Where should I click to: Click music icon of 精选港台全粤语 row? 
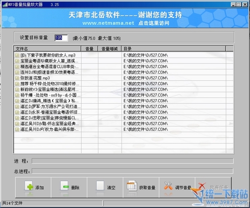pos(17,67)
